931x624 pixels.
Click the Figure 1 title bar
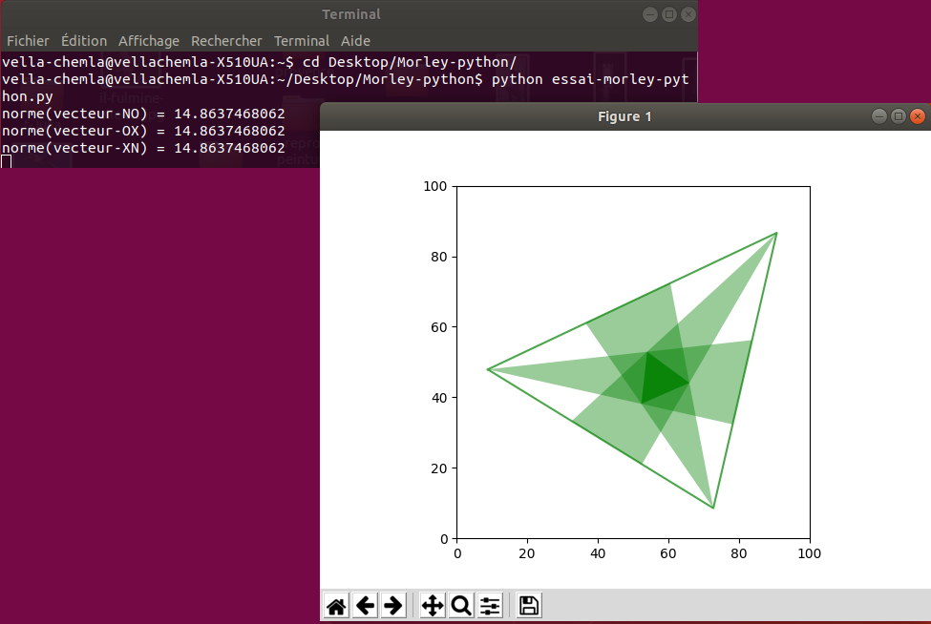pos(624,116)
